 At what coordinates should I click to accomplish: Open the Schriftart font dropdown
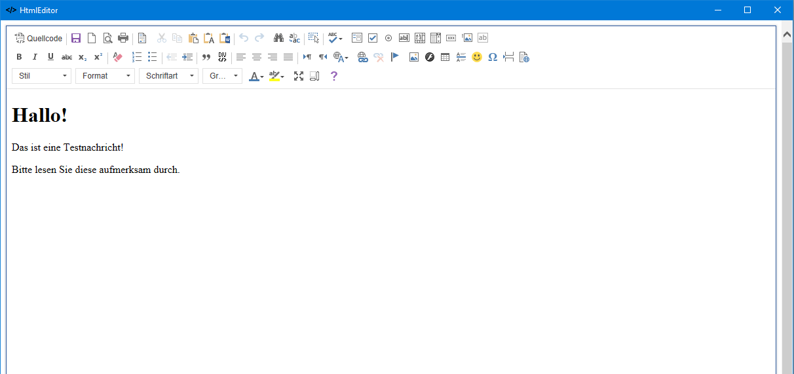click(x=168, y=76)
